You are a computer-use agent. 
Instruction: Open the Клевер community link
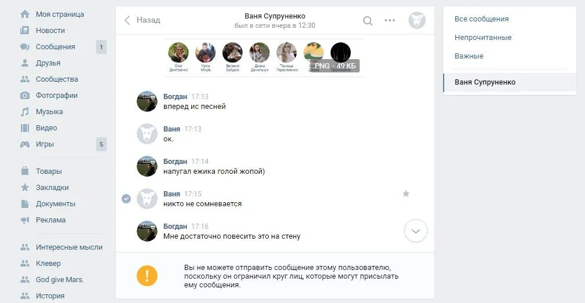pos(48,264)
